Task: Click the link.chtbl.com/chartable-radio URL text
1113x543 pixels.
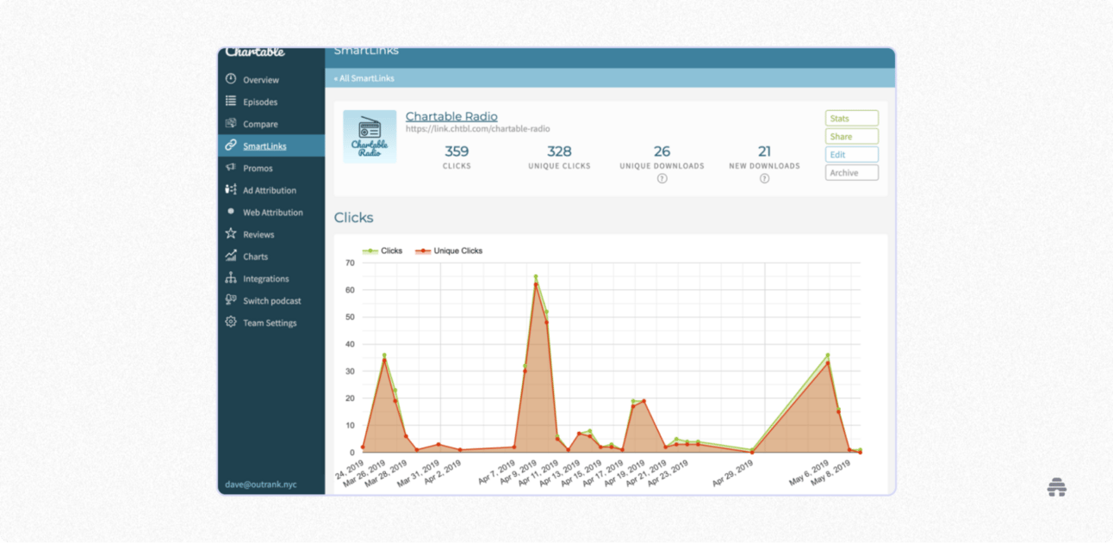Action: click(477, 129)
